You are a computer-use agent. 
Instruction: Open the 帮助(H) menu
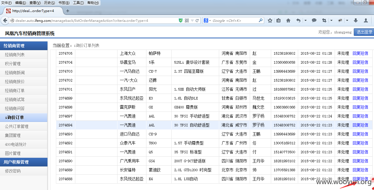pyautogui.click(x=93, y=3)
